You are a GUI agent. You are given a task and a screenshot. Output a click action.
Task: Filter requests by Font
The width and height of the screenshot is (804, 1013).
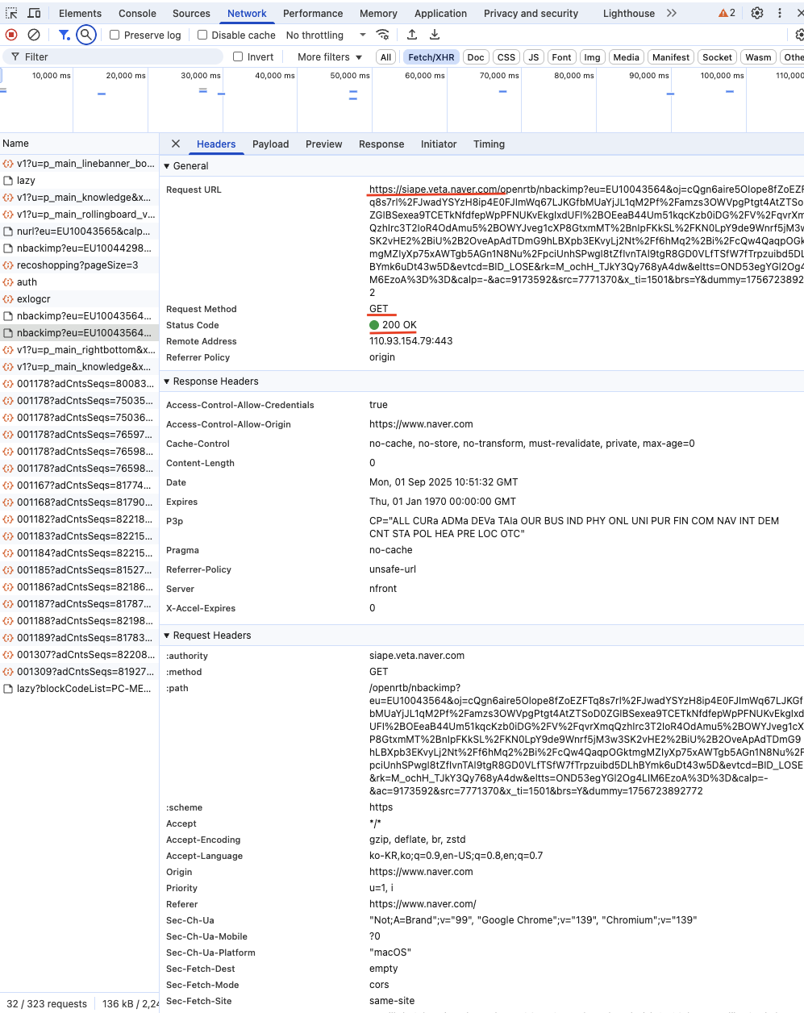point(562,56)
